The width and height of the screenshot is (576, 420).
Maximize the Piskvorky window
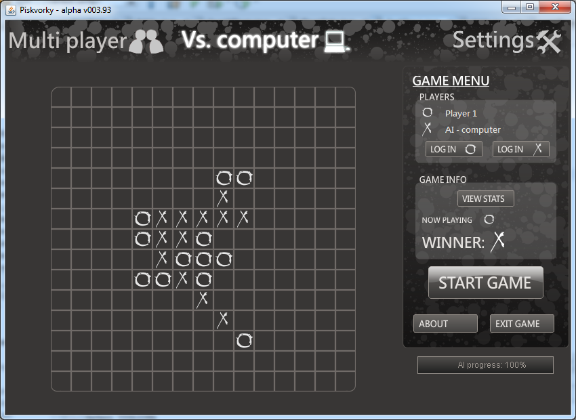pyautogui.click(x=530, y=7)
